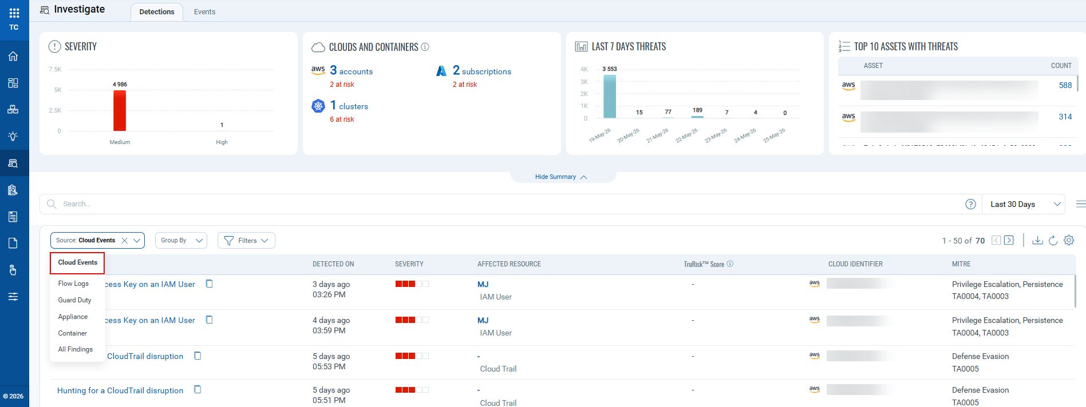Open the app picker grid icon

pyautogui.click(x=14, y=13)
